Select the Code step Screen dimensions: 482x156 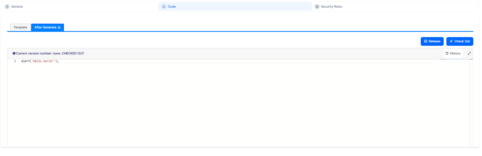click(x=172, y=7)
